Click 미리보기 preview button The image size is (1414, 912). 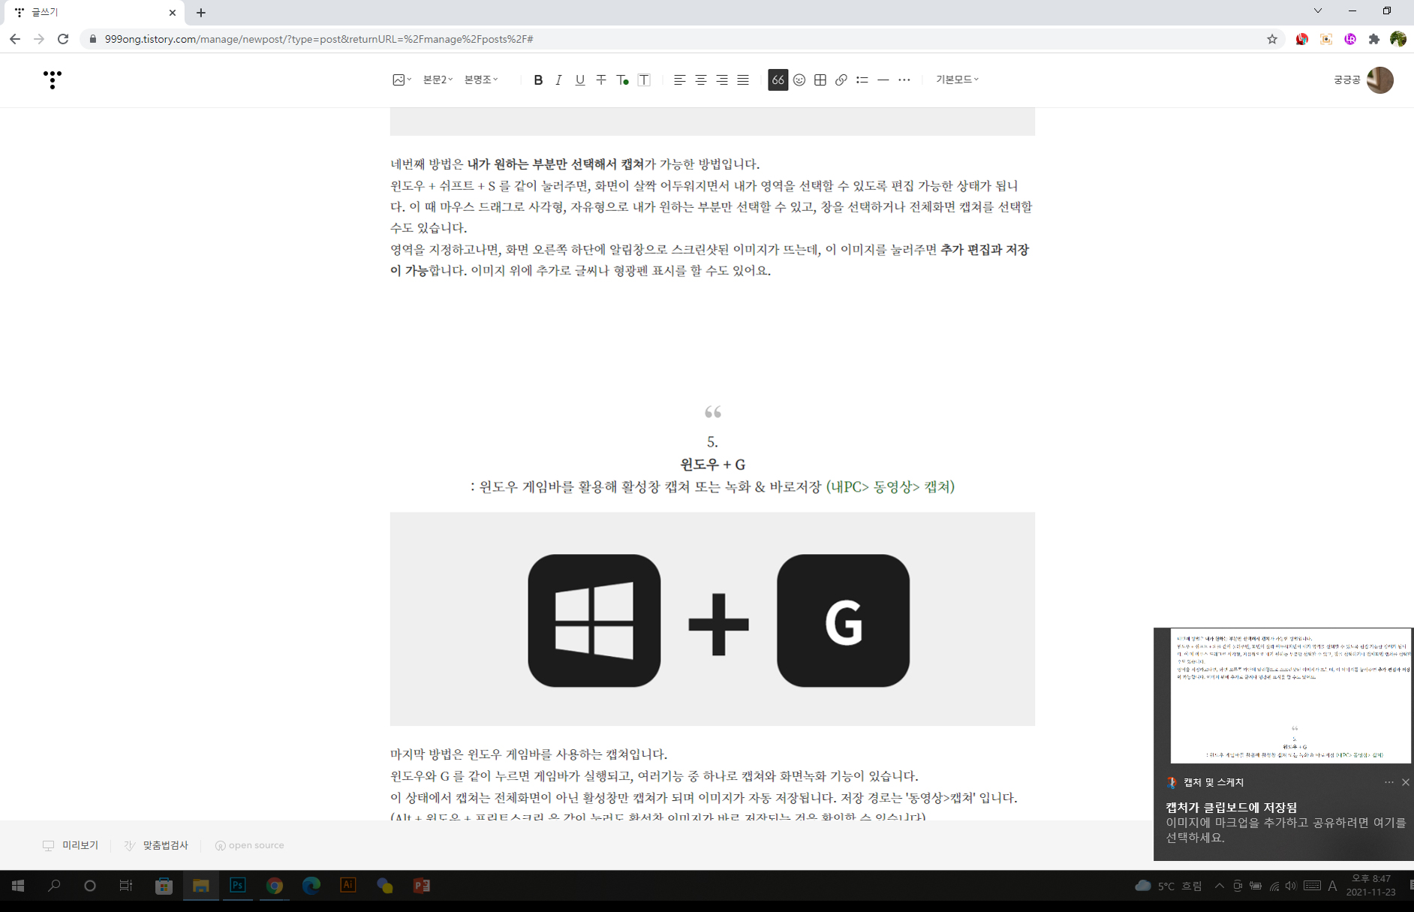click(x=71, y=845)
